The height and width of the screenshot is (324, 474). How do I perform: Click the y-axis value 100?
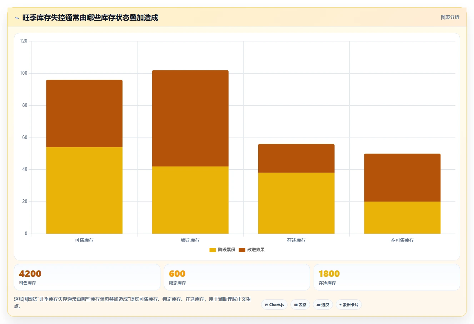click(x=24, y=73)
